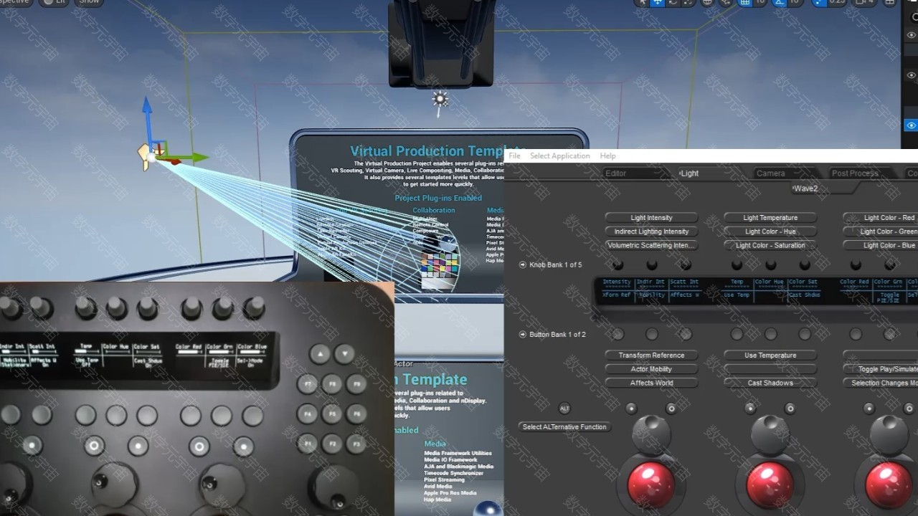Click the ring button above the middle trackball
This screenshot has width=918, height=516.
pos(790,408)
